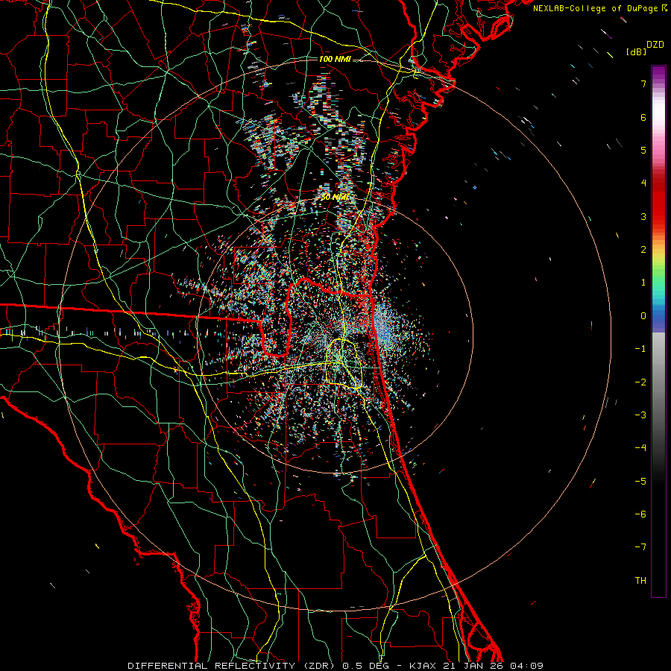Image resolution: width=671 pixels, height=671 pixels.
Task: Select the positive 1 scale value
Action: pos(643,283)
